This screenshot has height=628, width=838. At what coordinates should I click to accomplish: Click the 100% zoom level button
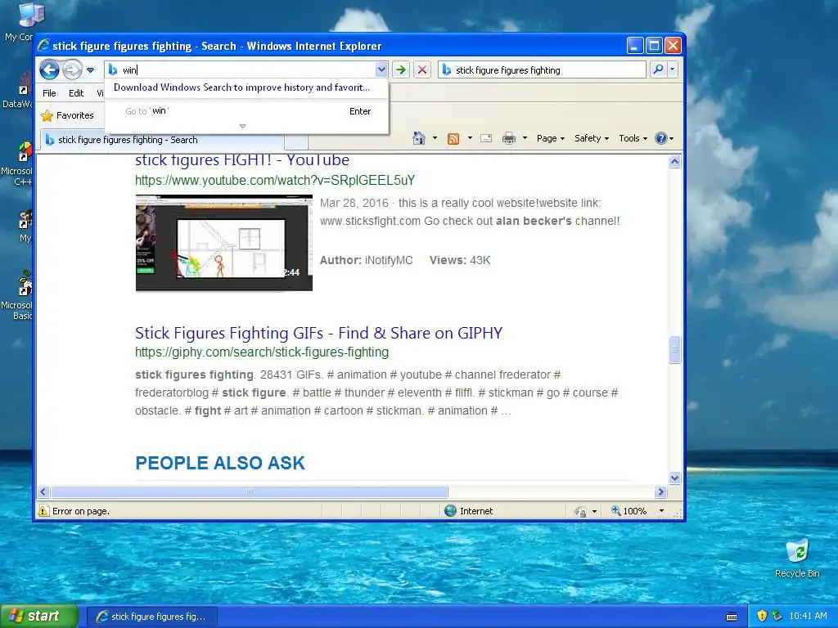[x=629, y=511]
